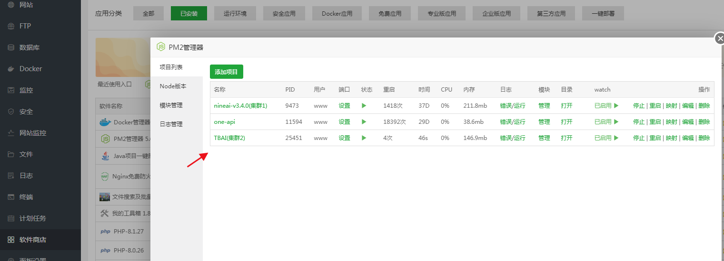Click the Docker管理器 whale icon in software list

(x=105, y=122)
